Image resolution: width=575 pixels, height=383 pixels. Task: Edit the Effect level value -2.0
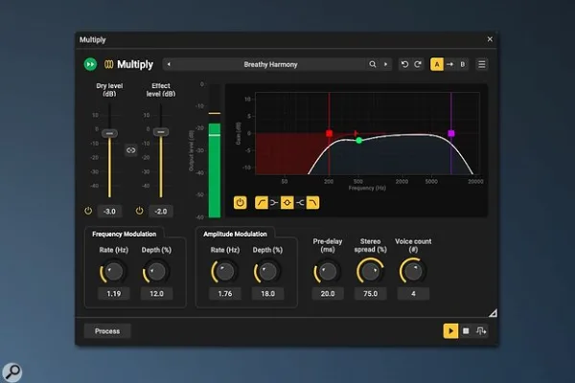coord(161,212)
